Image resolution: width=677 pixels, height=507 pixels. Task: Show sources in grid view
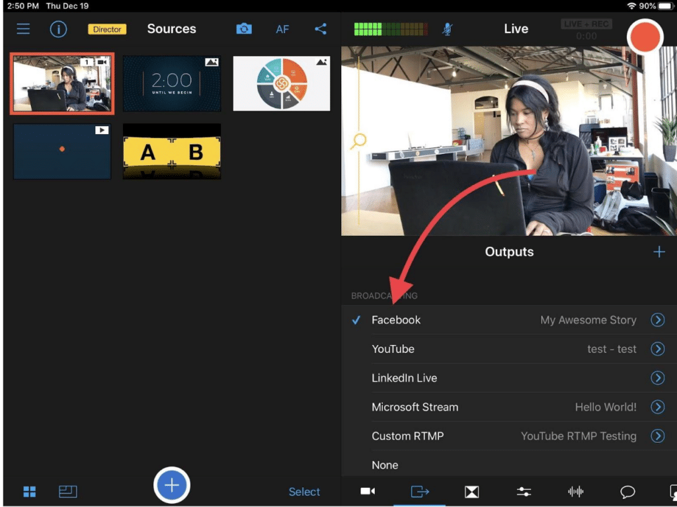click(30, 491)
